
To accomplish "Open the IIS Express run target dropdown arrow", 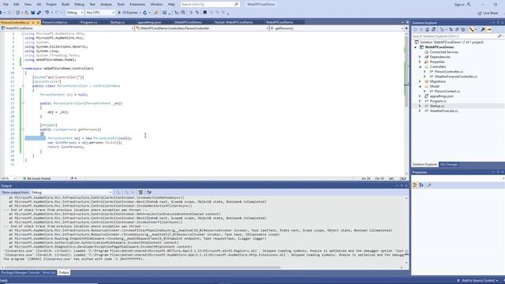I will (140, 13).
